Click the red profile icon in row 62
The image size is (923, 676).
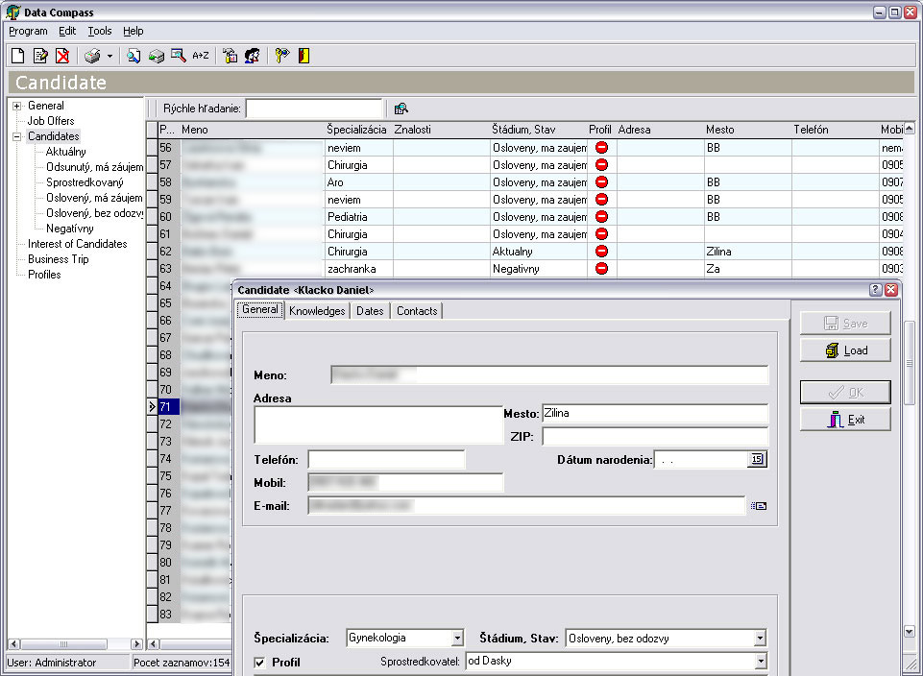click(x=601, y=252)
